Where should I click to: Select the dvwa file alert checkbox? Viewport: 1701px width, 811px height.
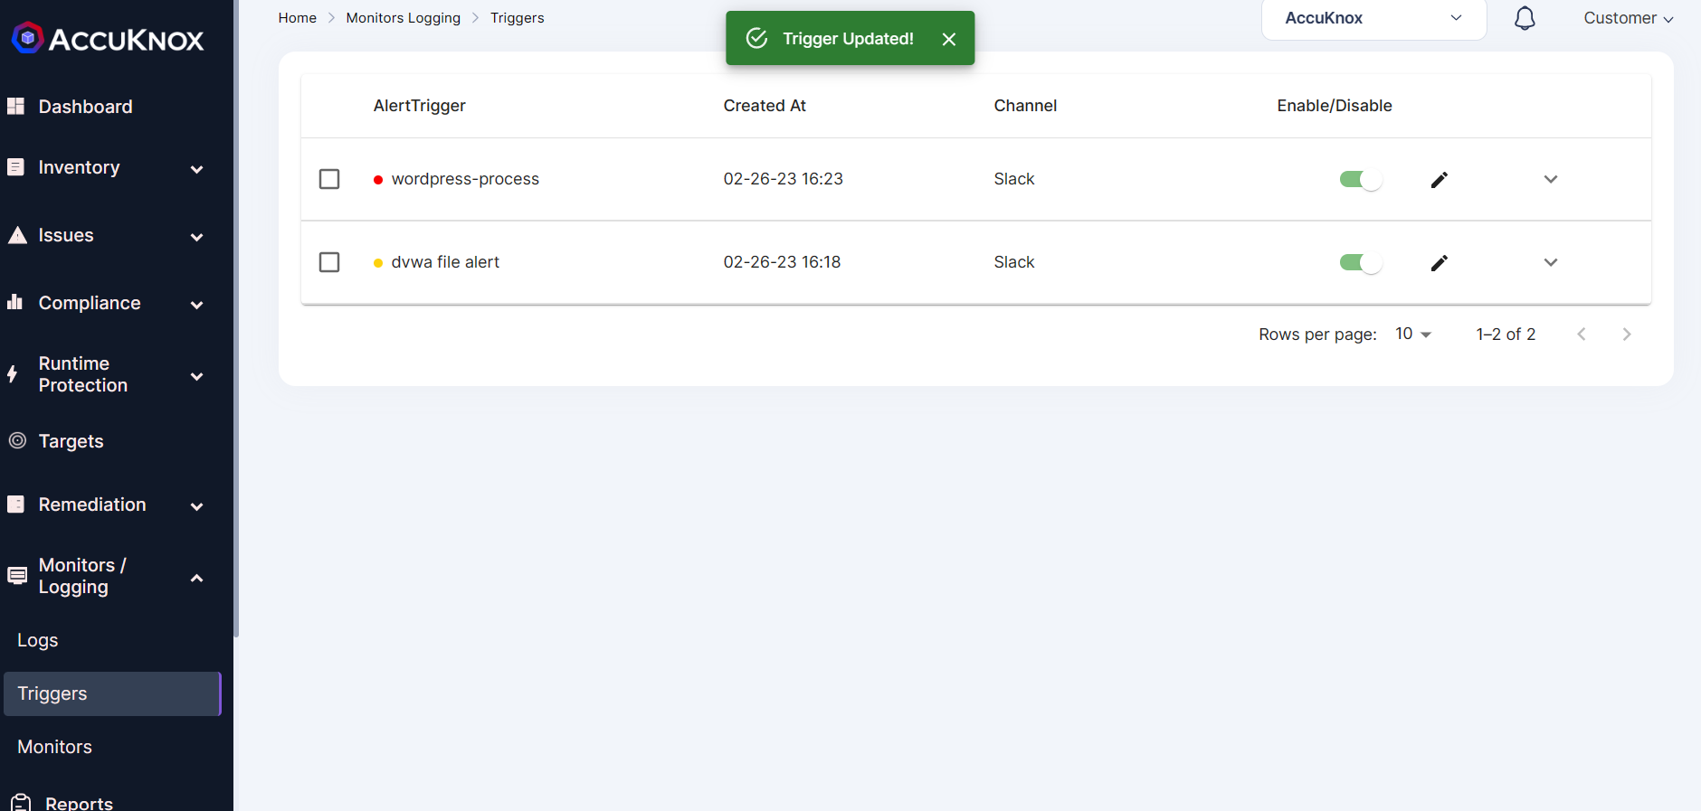[x=329, y=262]
